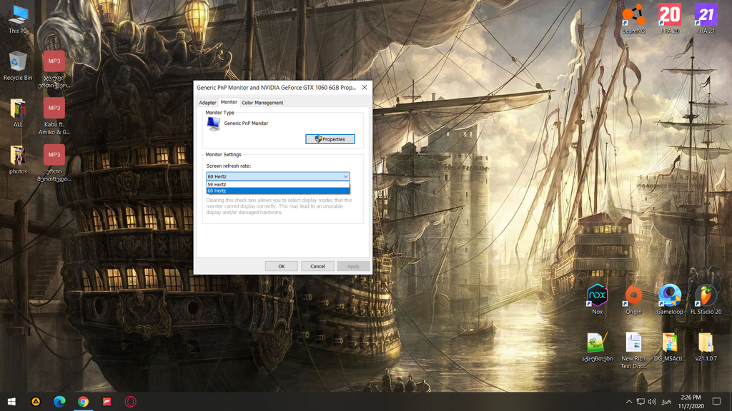This screenshot has width=732, height=411.
Task: Switch to the Monitor tab
Action: pyautogui.click(x=229, y=102)
